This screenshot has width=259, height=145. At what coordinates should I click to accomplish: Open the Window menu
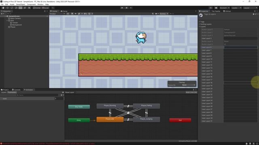click(40, 4)
